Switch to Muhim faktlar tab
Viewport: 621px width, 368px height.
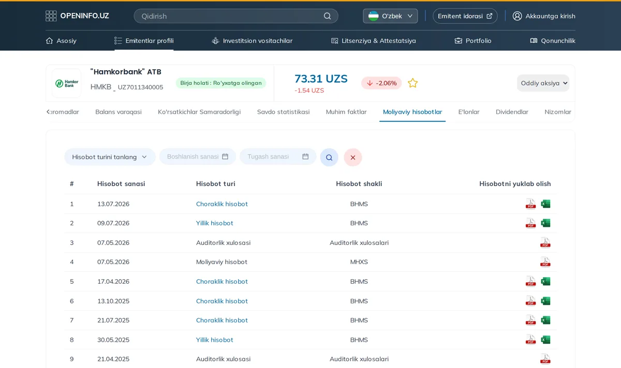tap(346, 112)
